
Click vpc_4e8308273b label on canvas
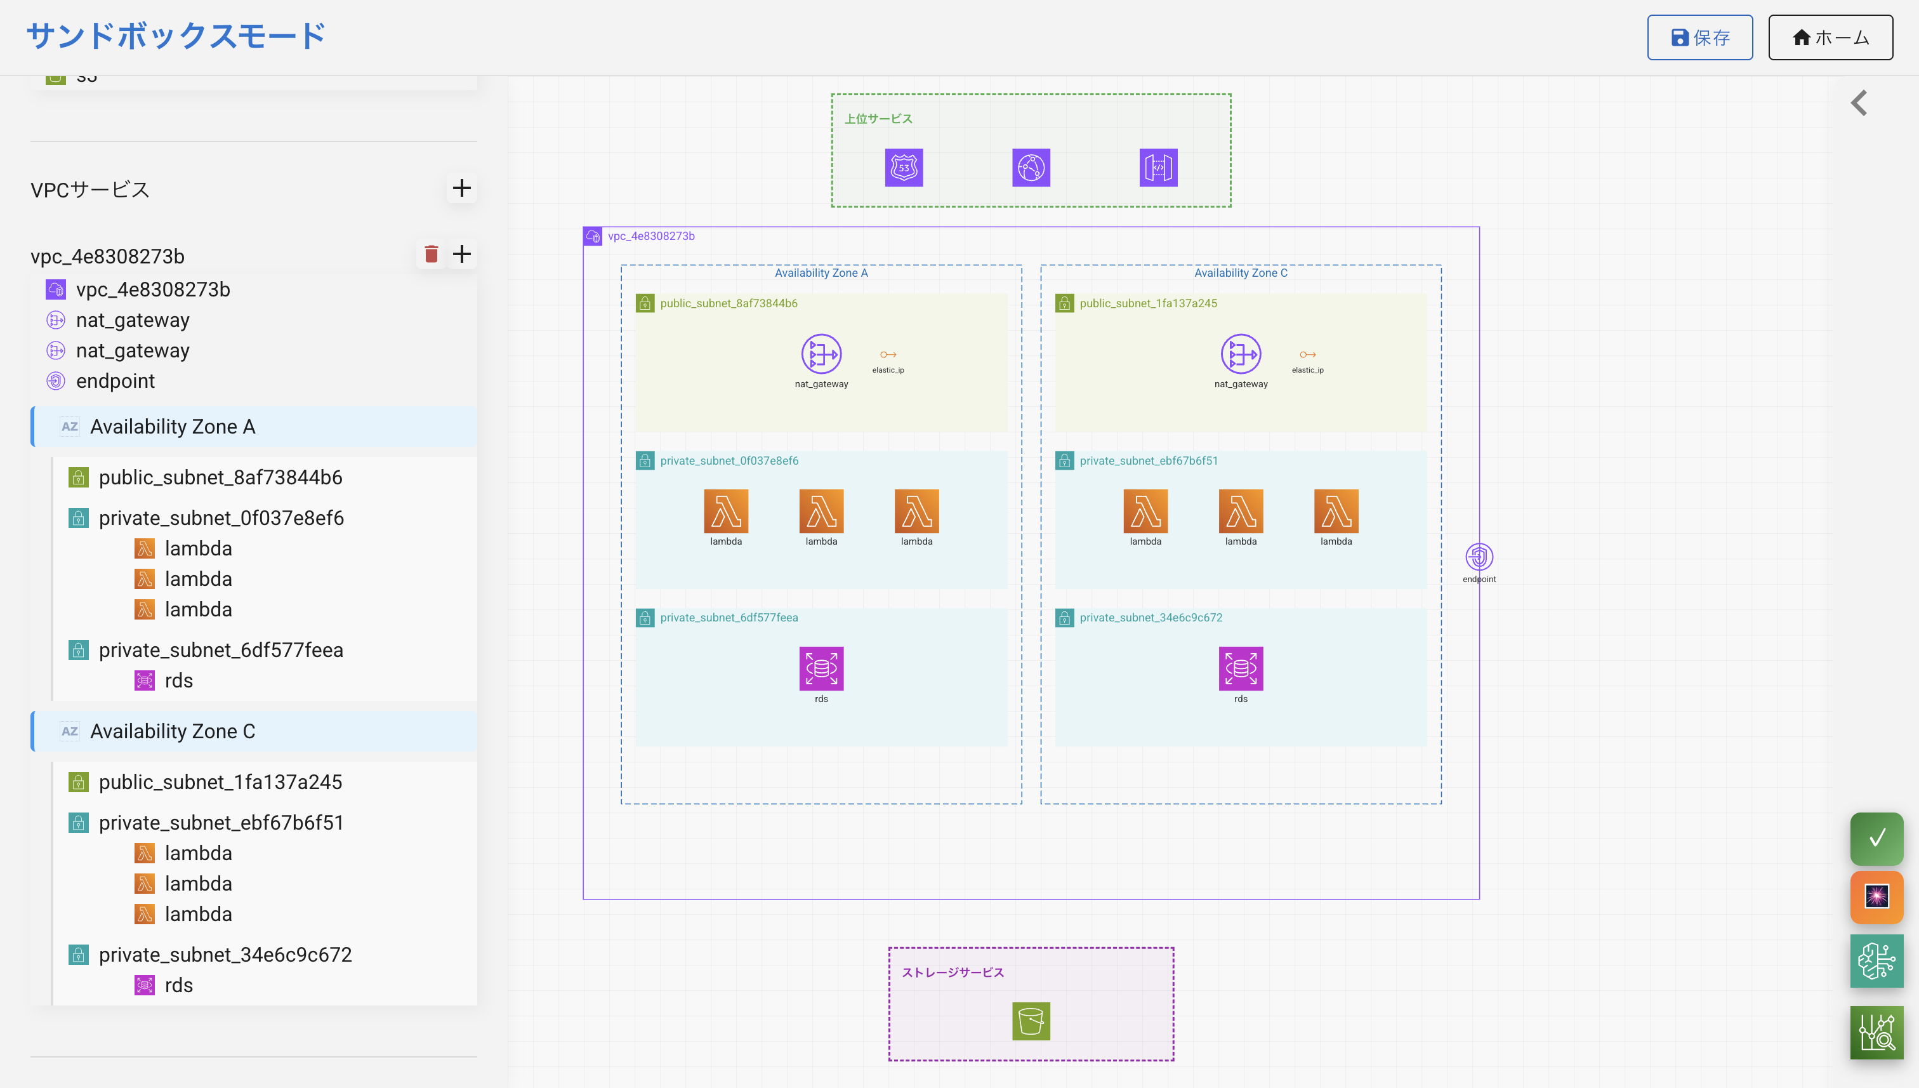650,236
